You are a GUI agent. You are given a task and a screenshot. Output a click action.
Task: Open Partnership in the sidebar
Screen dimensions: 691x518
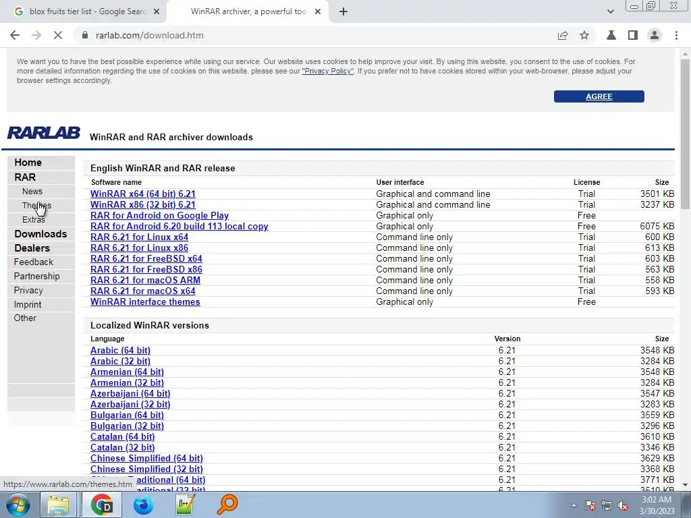point(36,276)
